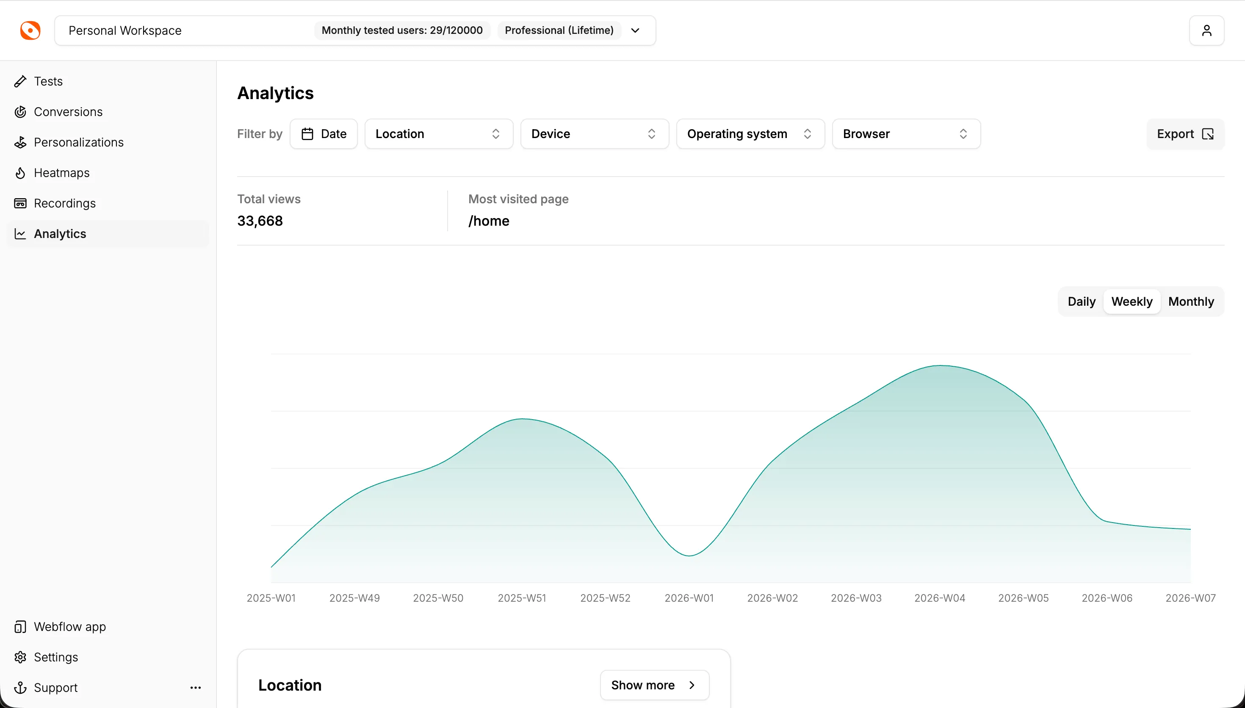Open the three-dot menu beside Support
The height and width of the screenshot is (708, 1245).
(195, 688)
